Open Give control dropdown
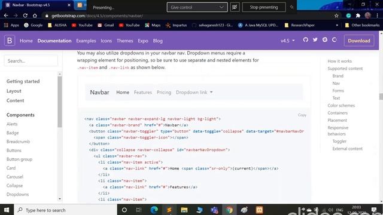This screenshot has width=383, height=215. tap(197, 7)
